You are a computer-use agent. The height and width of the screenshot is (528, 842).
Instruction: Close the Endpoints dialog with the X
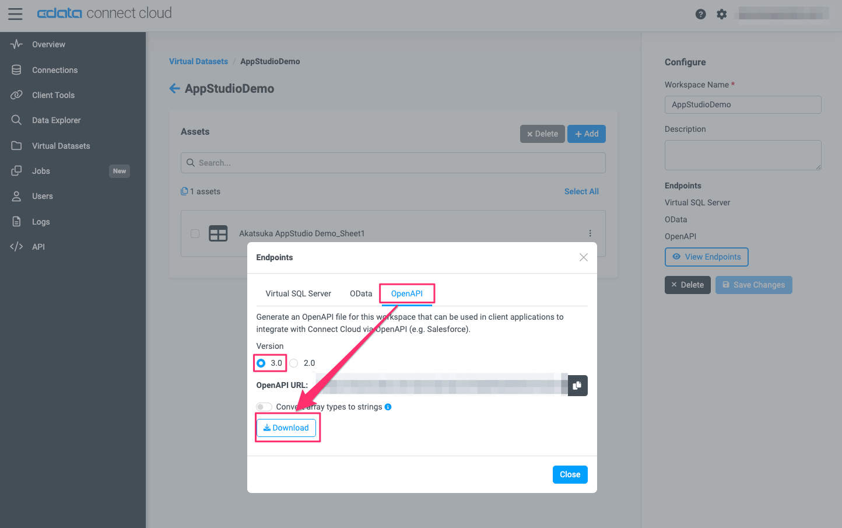click(583, 257)
